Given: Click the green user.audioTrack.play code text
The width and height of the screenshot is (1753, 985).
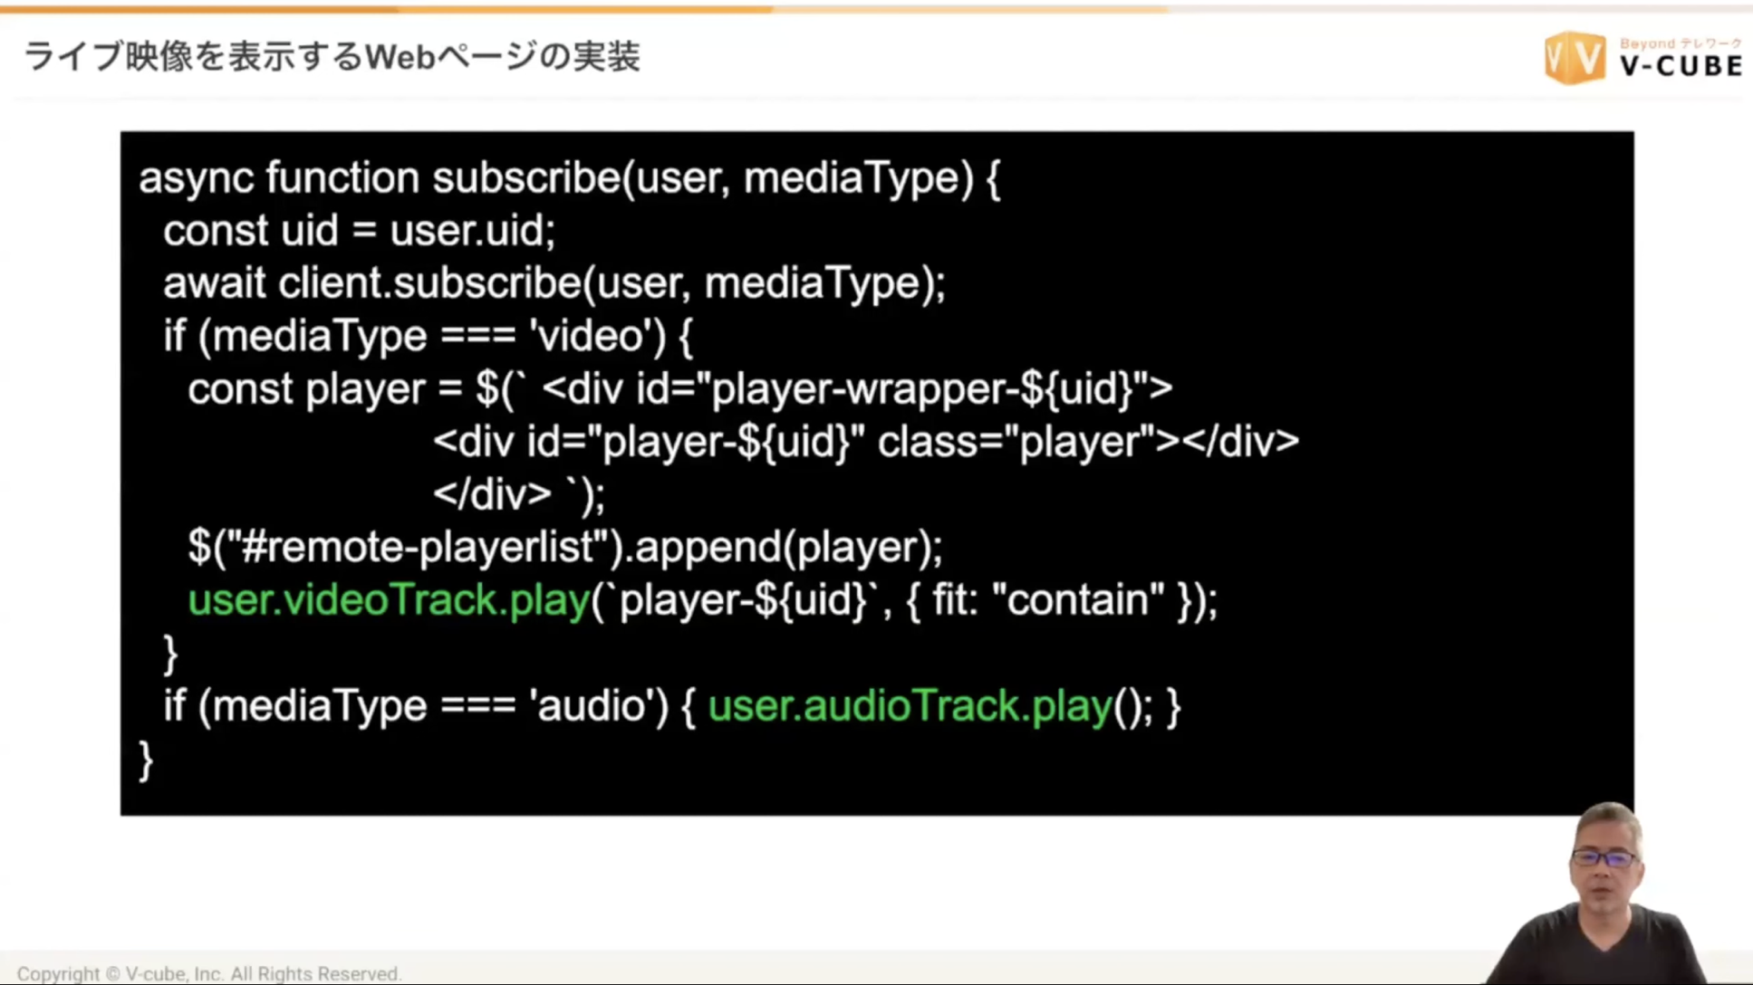Looking at the screenshot, I should coord(910,706).
